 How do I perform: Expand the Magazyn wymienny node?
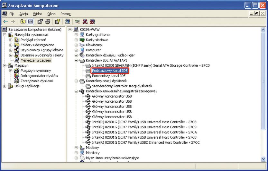pyautogui.click(x=11, y=71)
